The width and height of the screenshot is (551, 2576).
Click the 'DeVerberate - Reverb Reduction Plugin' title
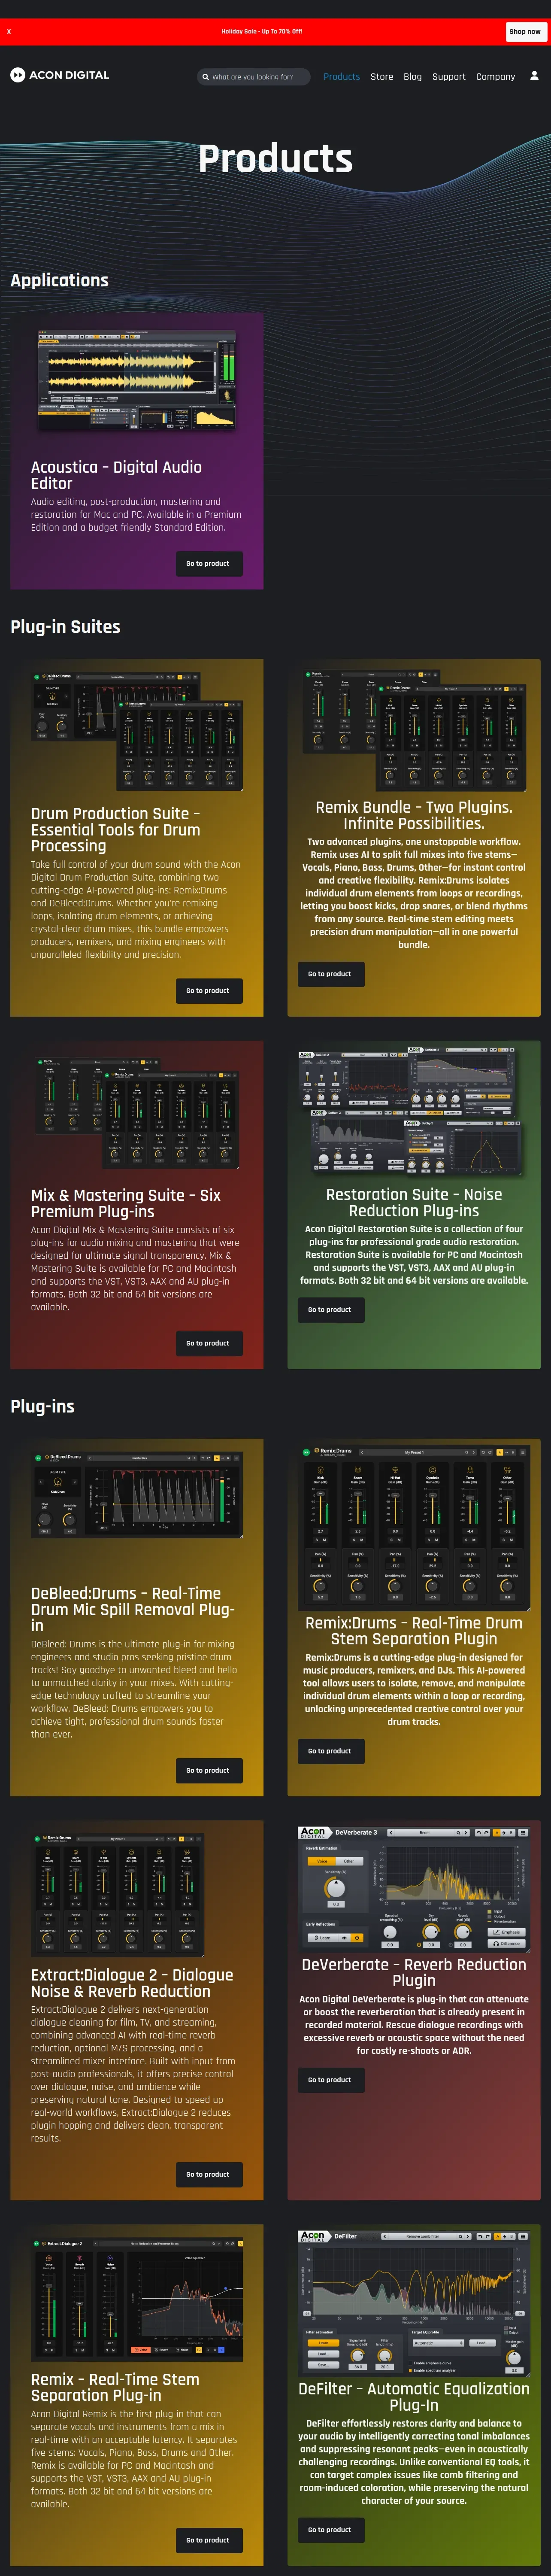[414, 1972]
